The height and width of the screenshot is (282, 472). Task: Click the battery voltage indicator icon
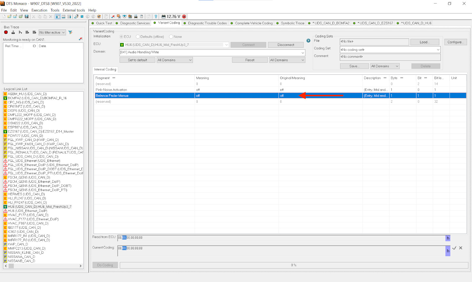163,16
